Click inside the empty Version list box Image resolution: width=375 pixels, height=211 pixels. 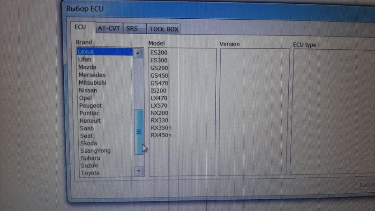(x=254, y=112)
